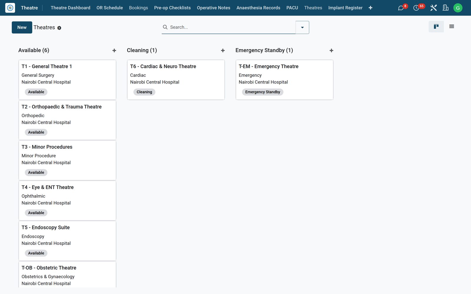Image resolution: width=471 pixels, height=294 pixels.
Task: Open T3 - Minor Procedures card
Action: [67, 160]
